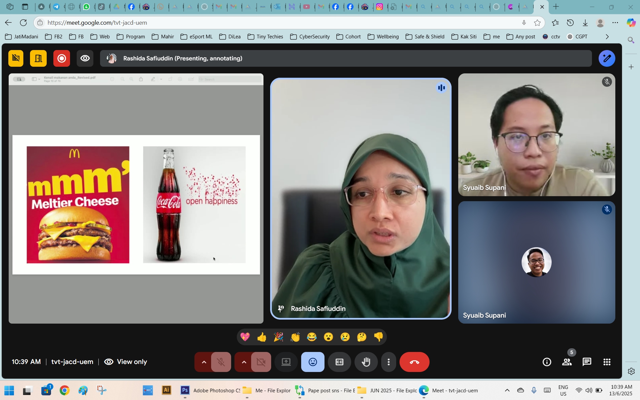Open Copilot sidebar icon
This screenshot has height=400, width=640.
[631, 23]
